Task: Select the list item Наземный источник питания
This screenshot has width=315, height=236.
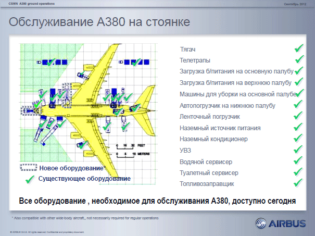Action: pos(220,128)
